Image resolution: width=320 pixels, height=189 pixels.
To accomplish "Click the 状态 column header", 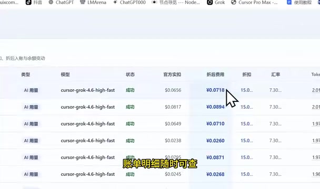I will click(130, 75).
